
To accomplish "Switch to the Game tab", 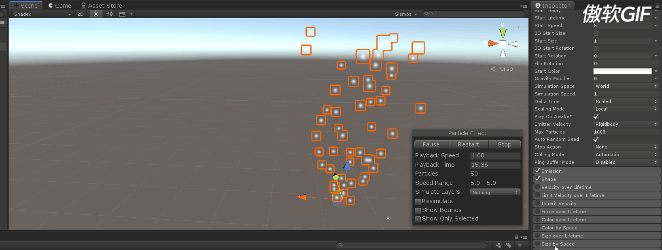I will point(59,5).
